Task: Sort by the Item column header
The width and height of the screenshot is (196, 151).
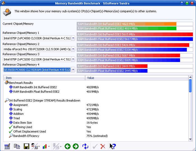Action: (44, 78)
